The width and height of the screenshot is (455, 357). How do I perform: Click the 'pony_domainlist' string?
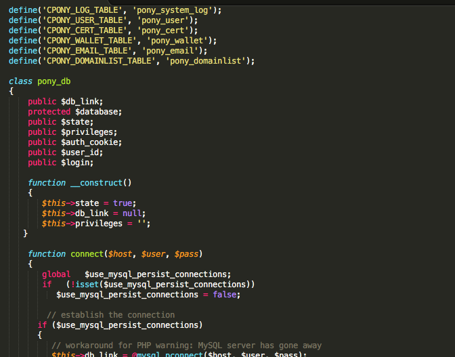click(x=205, y=61)
